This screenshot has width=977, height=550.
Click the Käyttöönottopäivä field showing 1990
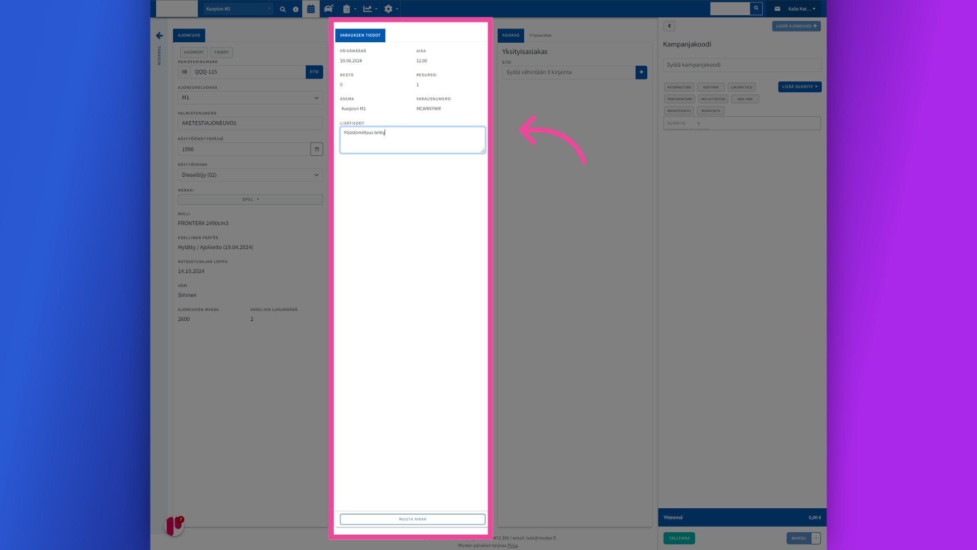pos(244,149)
